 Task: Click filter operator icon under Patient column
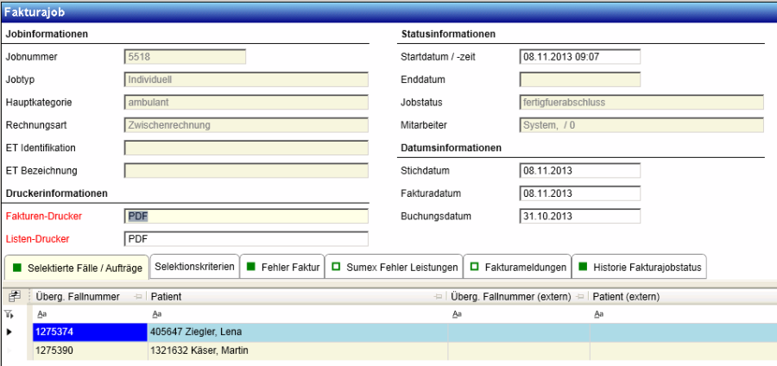(155, 314)
